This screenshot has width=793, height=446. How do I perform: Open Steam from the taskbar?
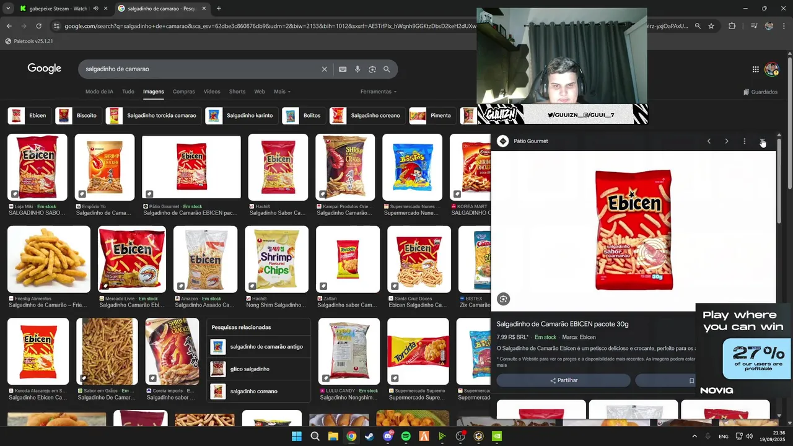coord(369,436)
